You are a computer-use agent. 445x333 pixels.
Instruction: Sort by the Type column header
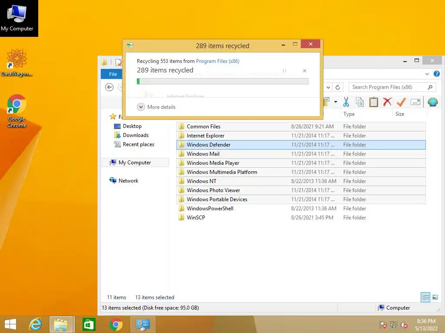pos(349,114)
